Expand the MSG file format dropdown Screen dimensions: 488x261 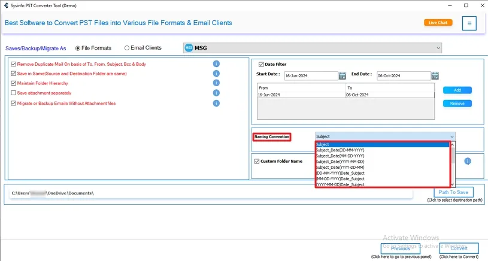438,48
